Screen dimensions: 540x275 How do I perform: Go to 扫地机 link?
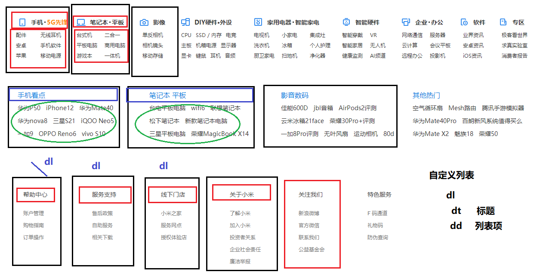(290, 56)
